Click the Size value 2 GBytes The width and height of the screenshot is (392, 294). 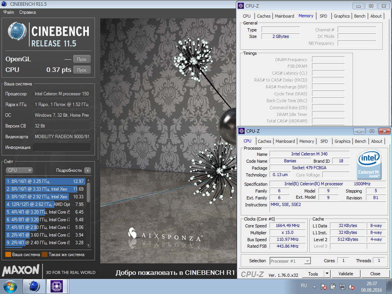point(281,36)
